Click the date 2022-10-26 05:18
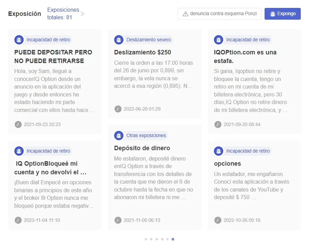The height and width of the screenshot is (248, 310). click(x=242, y=220)
